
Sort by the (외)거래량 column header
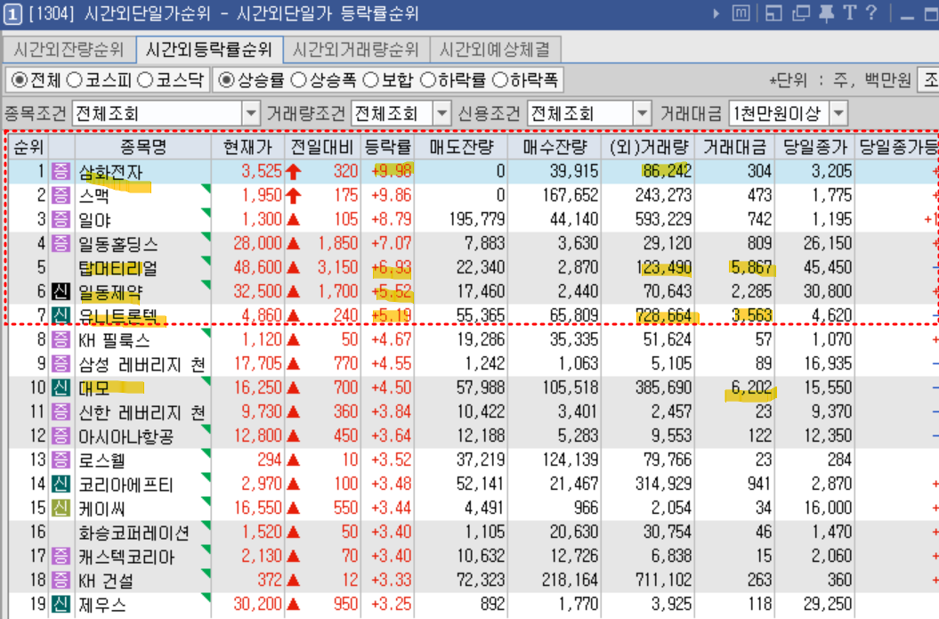point(649,147)
